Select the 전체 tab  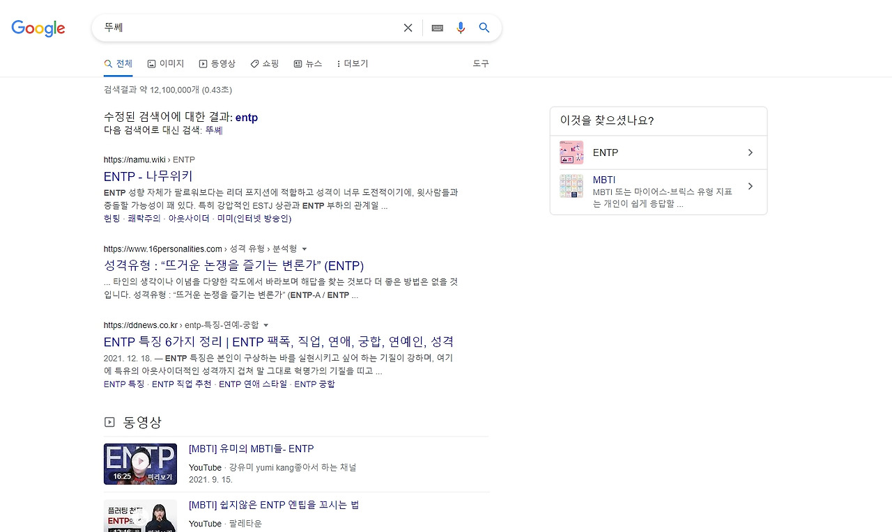click(x=118, y=63)
